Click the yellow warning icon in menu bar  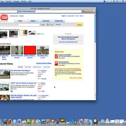tap(108, 1)
